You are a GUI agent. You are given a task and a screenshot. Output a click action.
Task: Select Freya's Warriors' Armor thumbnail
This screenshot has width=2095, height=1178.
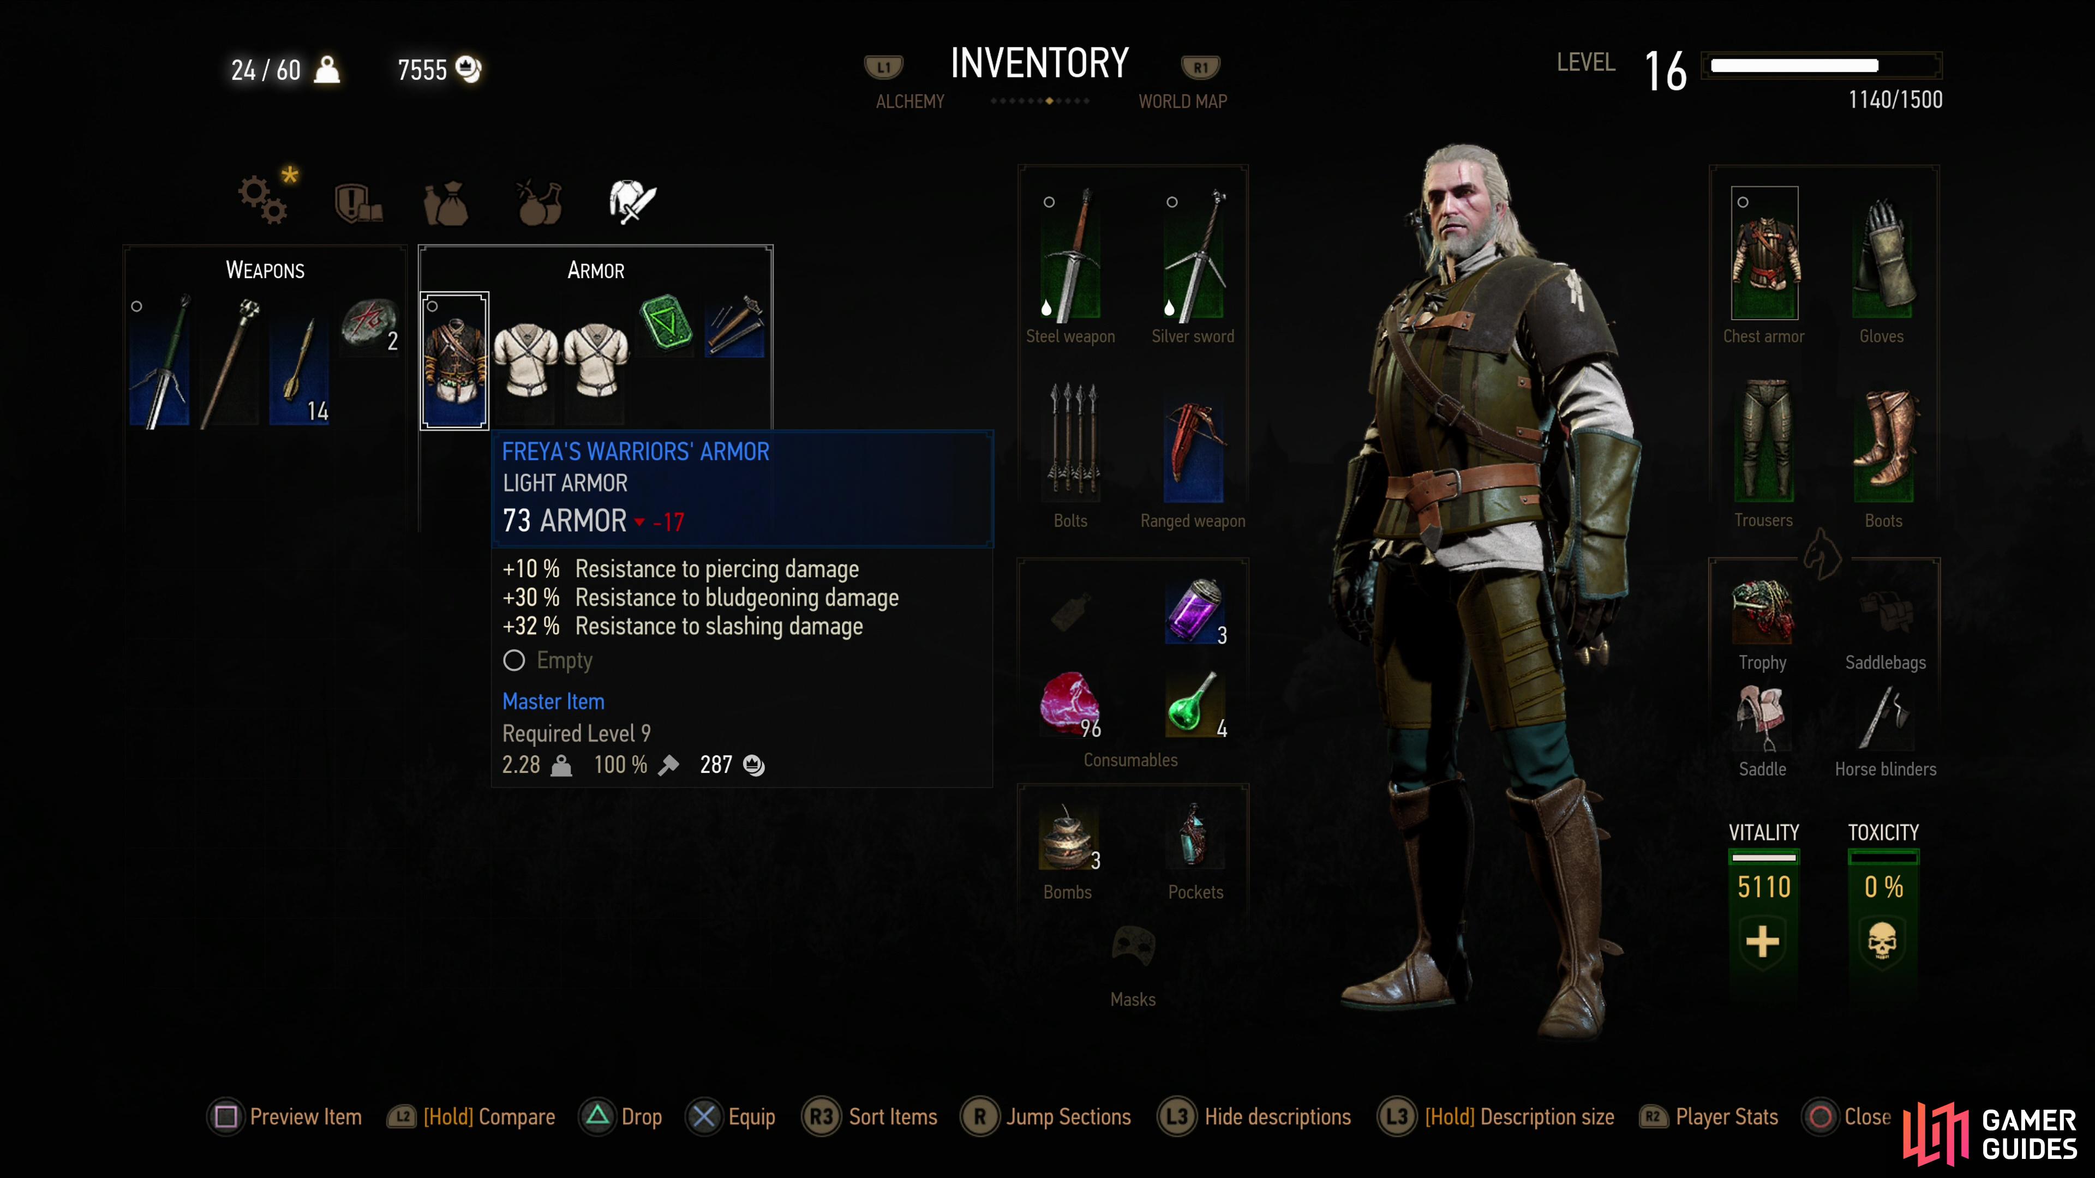coord(454,360)
